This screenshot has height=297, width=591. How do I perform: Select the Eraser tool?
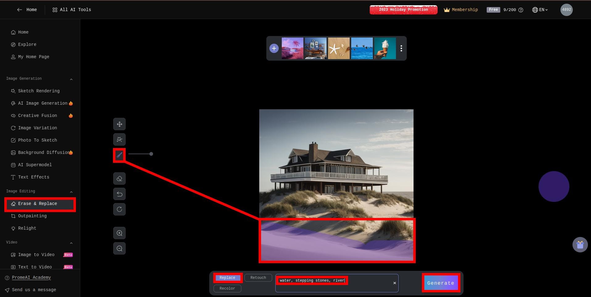click(119, 179)
